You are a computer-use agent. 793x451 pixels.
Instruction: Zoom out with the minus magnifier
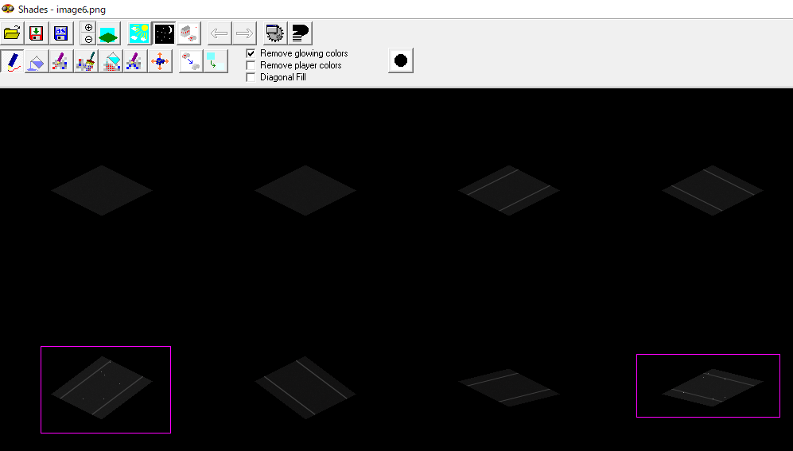pos(88,40)
